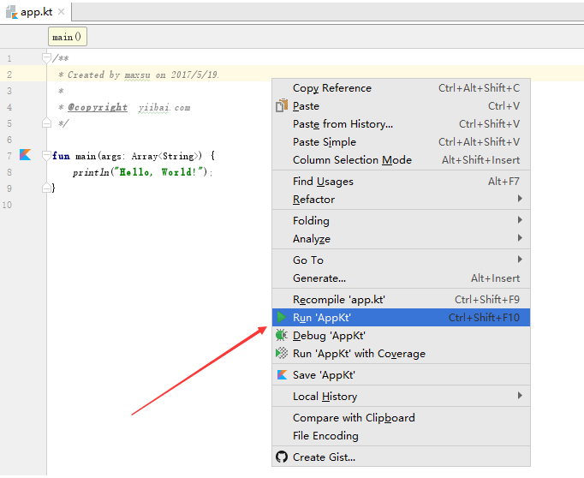The width and height of the screenshot is (584, 478).
Task: Click on the println code line
Action: tap(141, 172)
